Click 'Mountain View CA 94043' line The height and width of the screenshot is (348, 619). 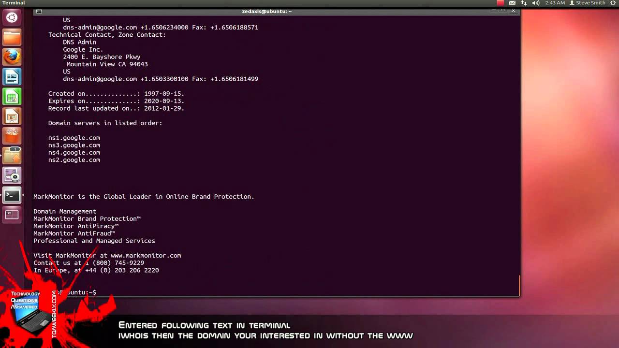[107, 64]
